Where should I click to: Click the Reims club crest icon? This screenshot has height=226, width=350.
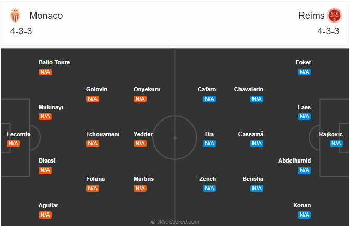334,16
